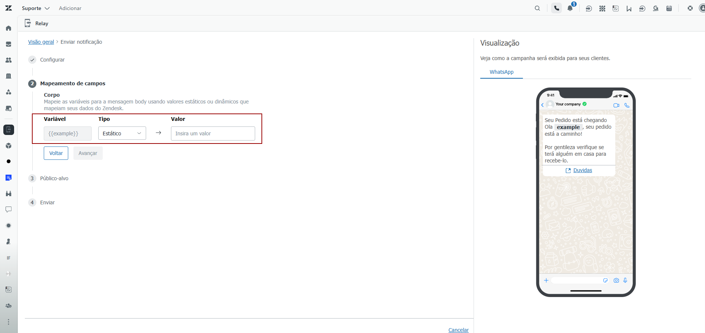Open the three-dot more menu in sidebar
This screenshot has height=333, width=705.
click(x=9, y=322)
